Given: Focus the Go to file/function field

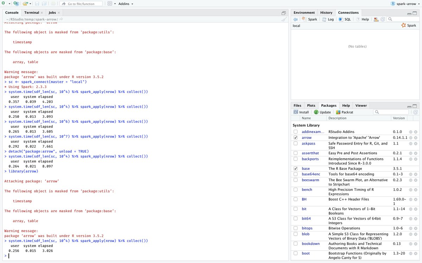Looking at the screenshot, I should pos(81,4).
